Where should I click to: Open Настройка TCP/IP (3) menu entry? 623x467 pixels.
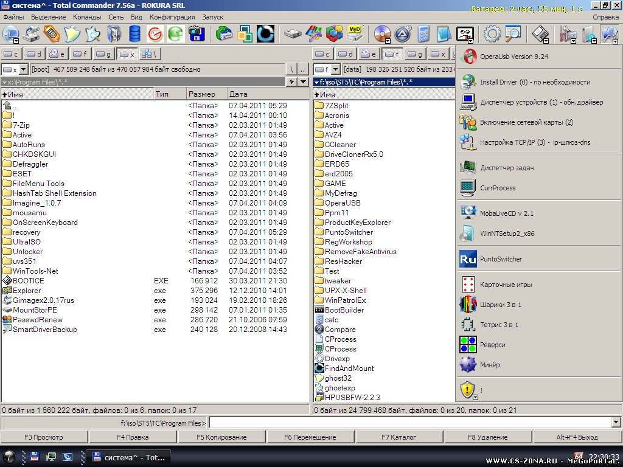click(539, 142)
